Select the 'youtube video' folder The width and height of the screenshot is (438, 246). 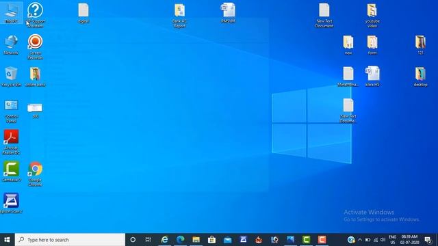pos(372,16)
